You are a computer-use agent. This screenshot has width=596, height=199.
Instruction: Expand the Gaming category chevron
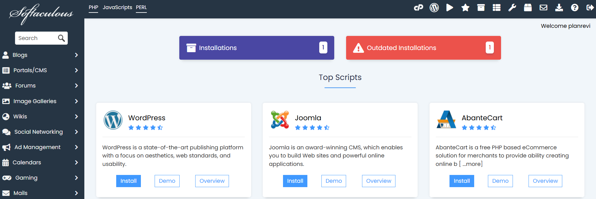pos(77,178)
